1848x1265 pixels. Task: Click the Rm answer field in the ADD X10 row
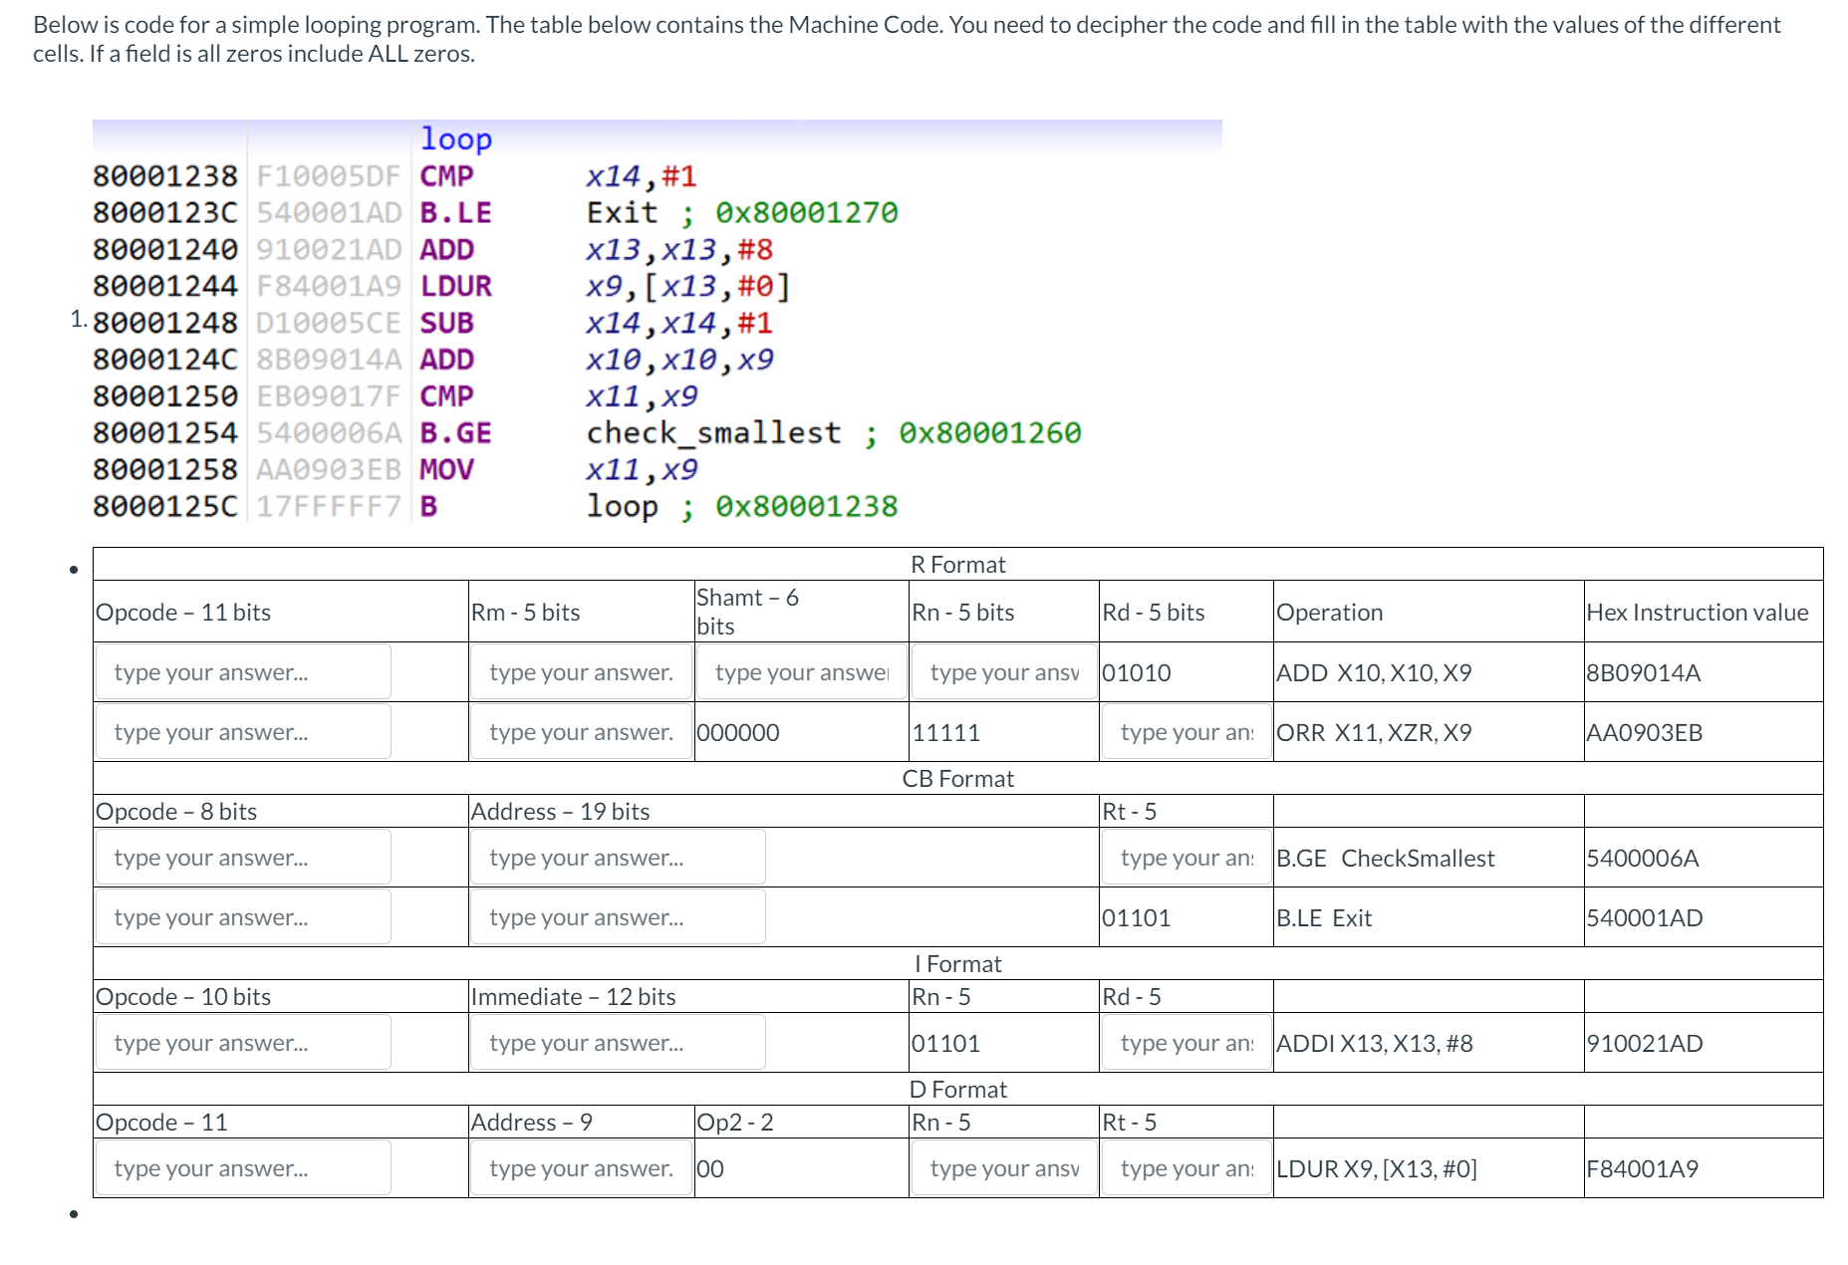[x=580, y=671]
